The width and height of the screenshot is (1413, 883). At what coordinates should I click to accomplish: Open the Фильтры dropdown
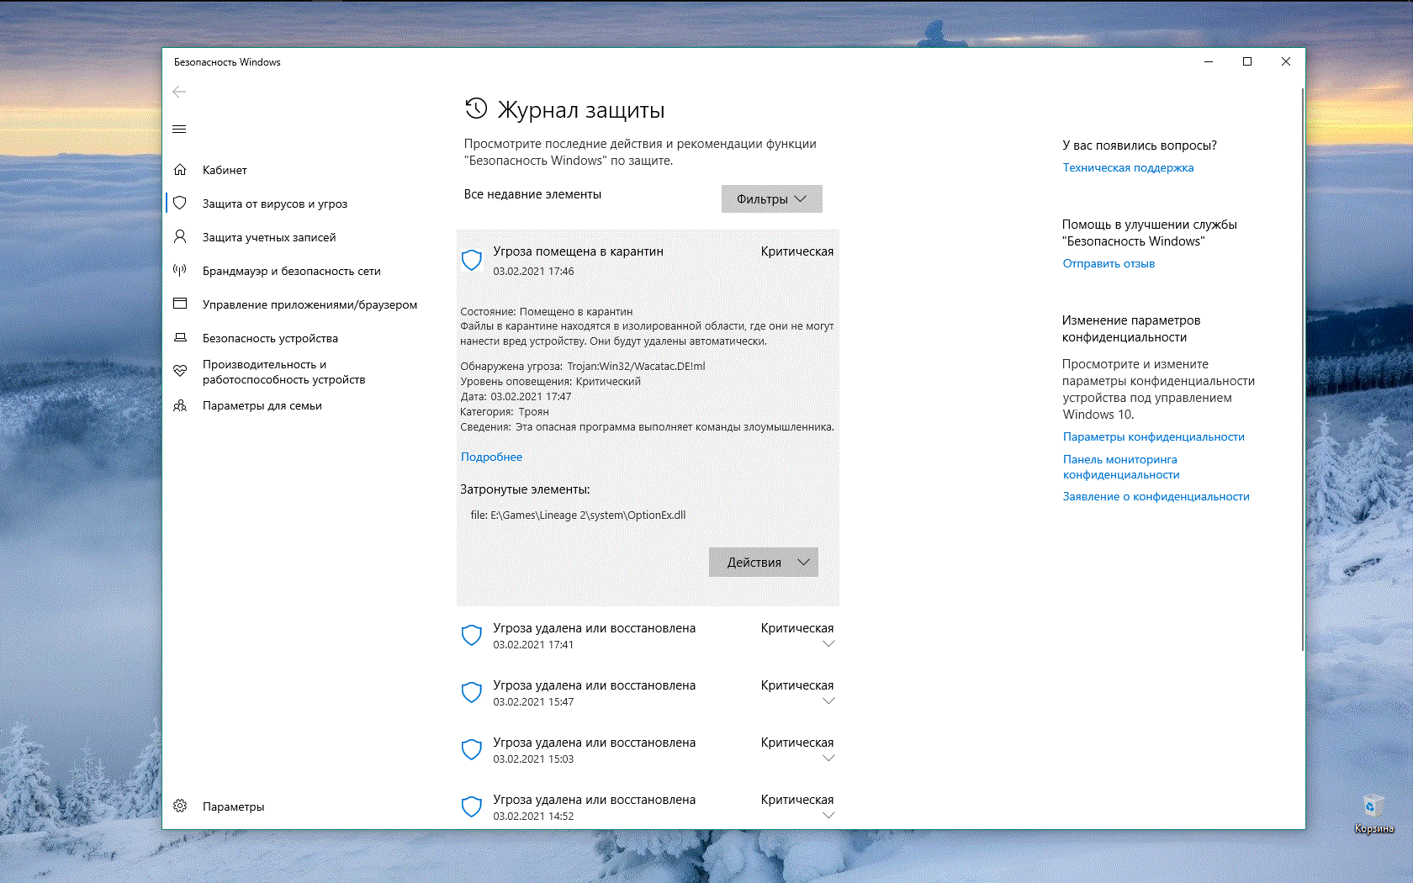click(771, 199)
